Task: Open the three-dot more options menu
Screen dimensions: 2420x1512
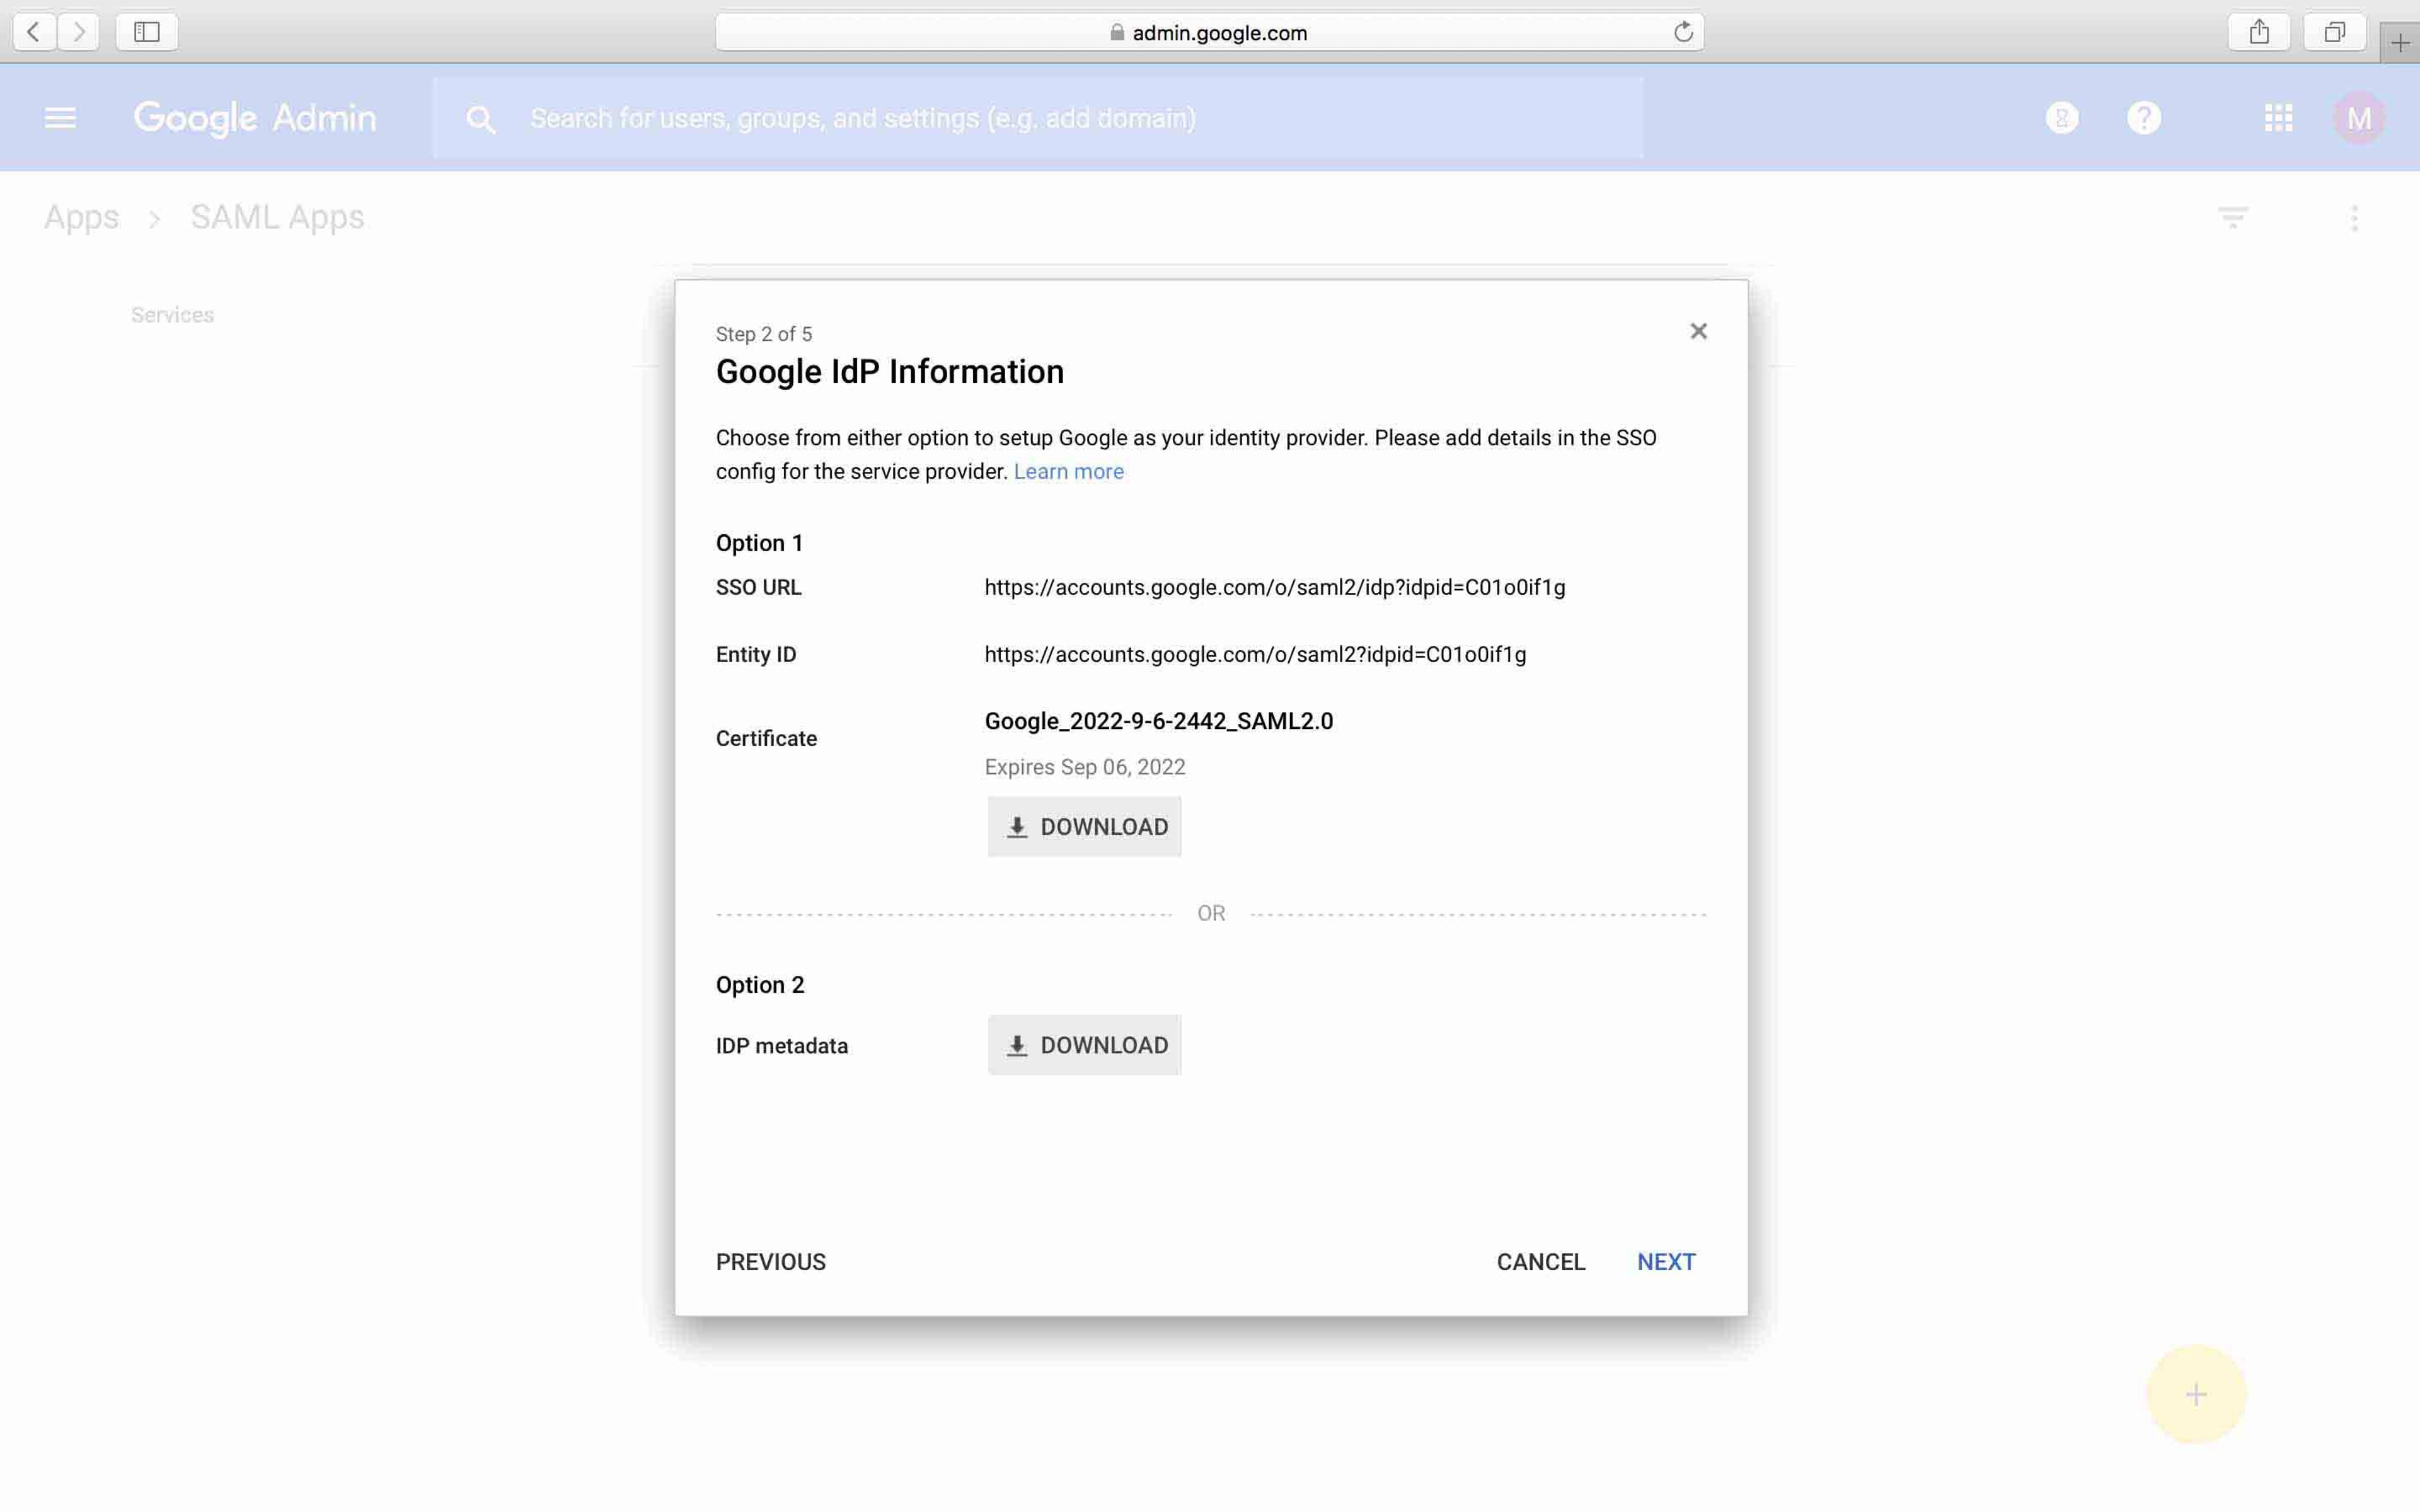Action: pyautogui.click(x=2354, y=218)
